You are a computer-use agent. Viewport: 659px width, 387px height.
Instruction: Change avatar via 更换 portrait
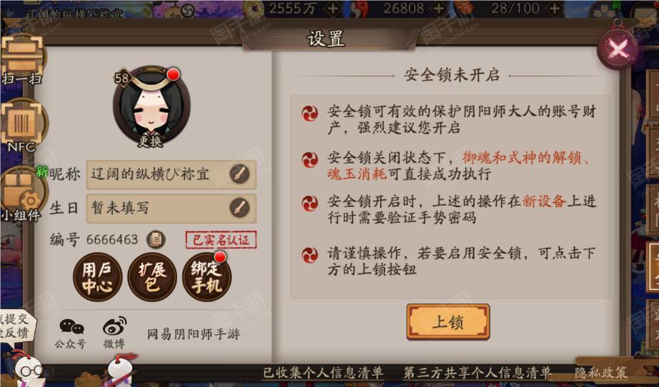tap(151, 105)
